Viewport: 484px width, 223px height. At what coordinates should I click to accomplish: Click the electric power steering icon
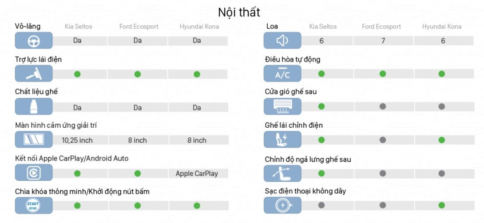34,74
